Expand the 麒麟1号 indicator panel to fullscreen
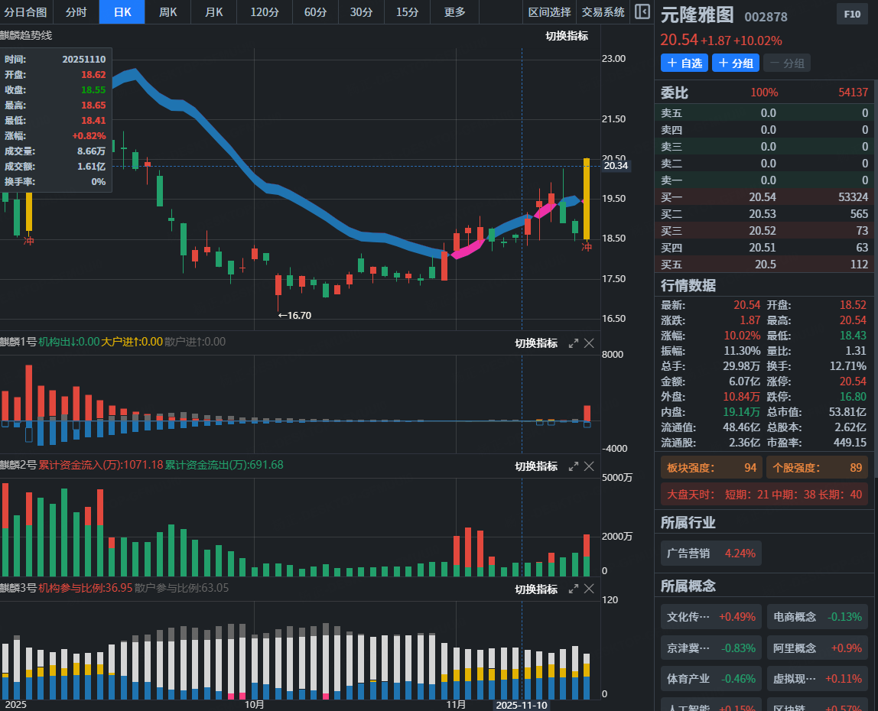The image size is (878, 711). click(574, 343)
